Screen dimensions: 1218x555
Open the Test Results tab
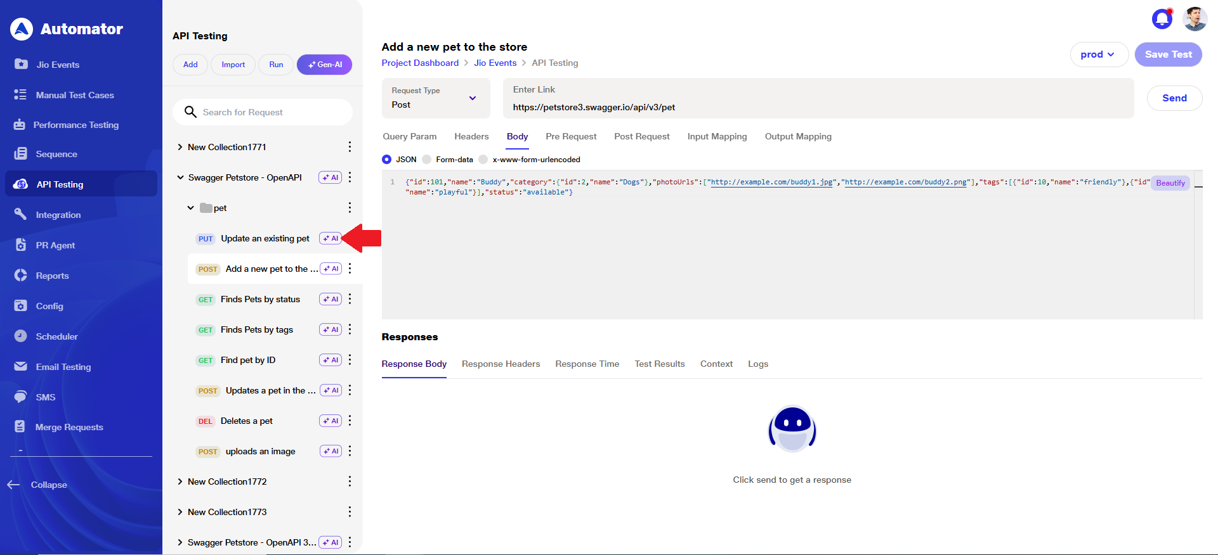pos(659,364)
